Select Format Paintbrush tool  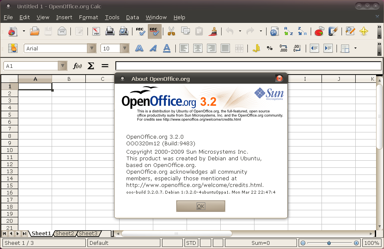213,31
